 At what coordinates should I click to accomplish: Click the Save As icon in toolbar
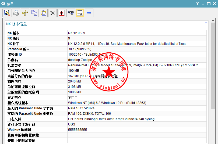[7, 13]
